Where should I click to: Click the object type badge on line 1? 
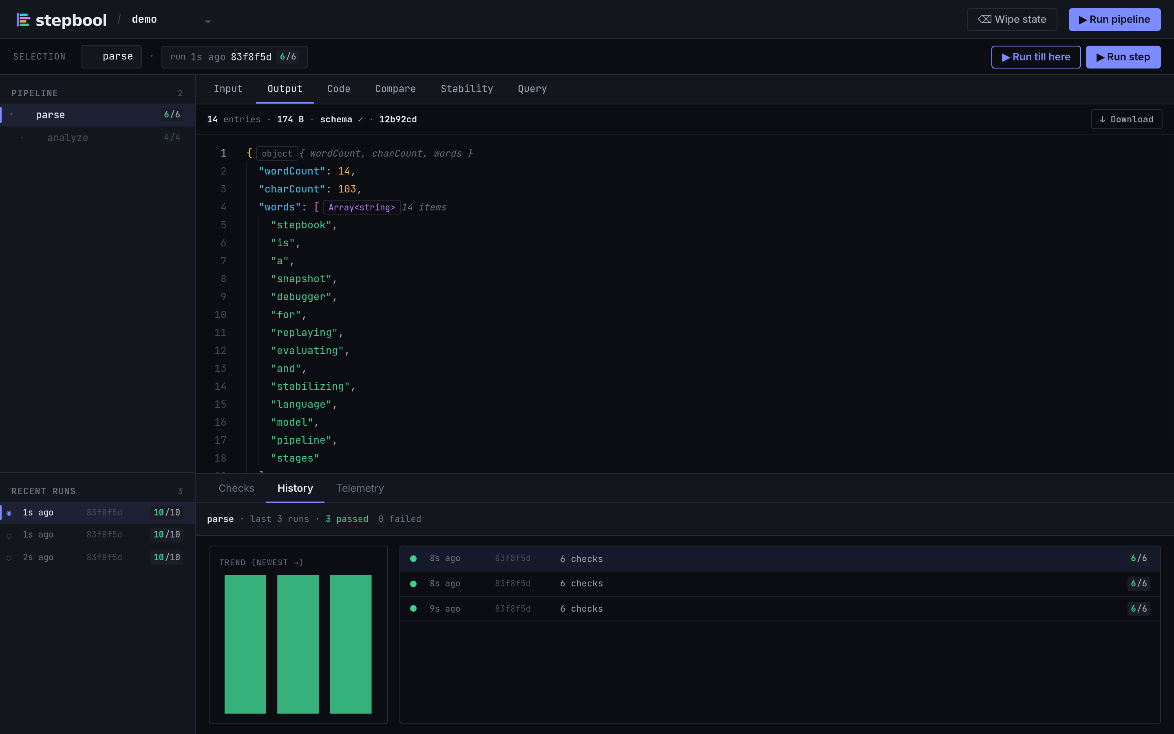coord(276,153)
